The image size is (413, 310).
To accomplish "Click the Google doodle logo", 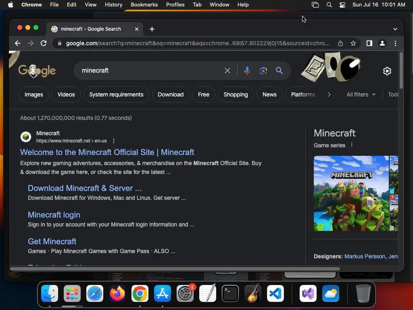I will pyautogui.click(x=37, y=71).
